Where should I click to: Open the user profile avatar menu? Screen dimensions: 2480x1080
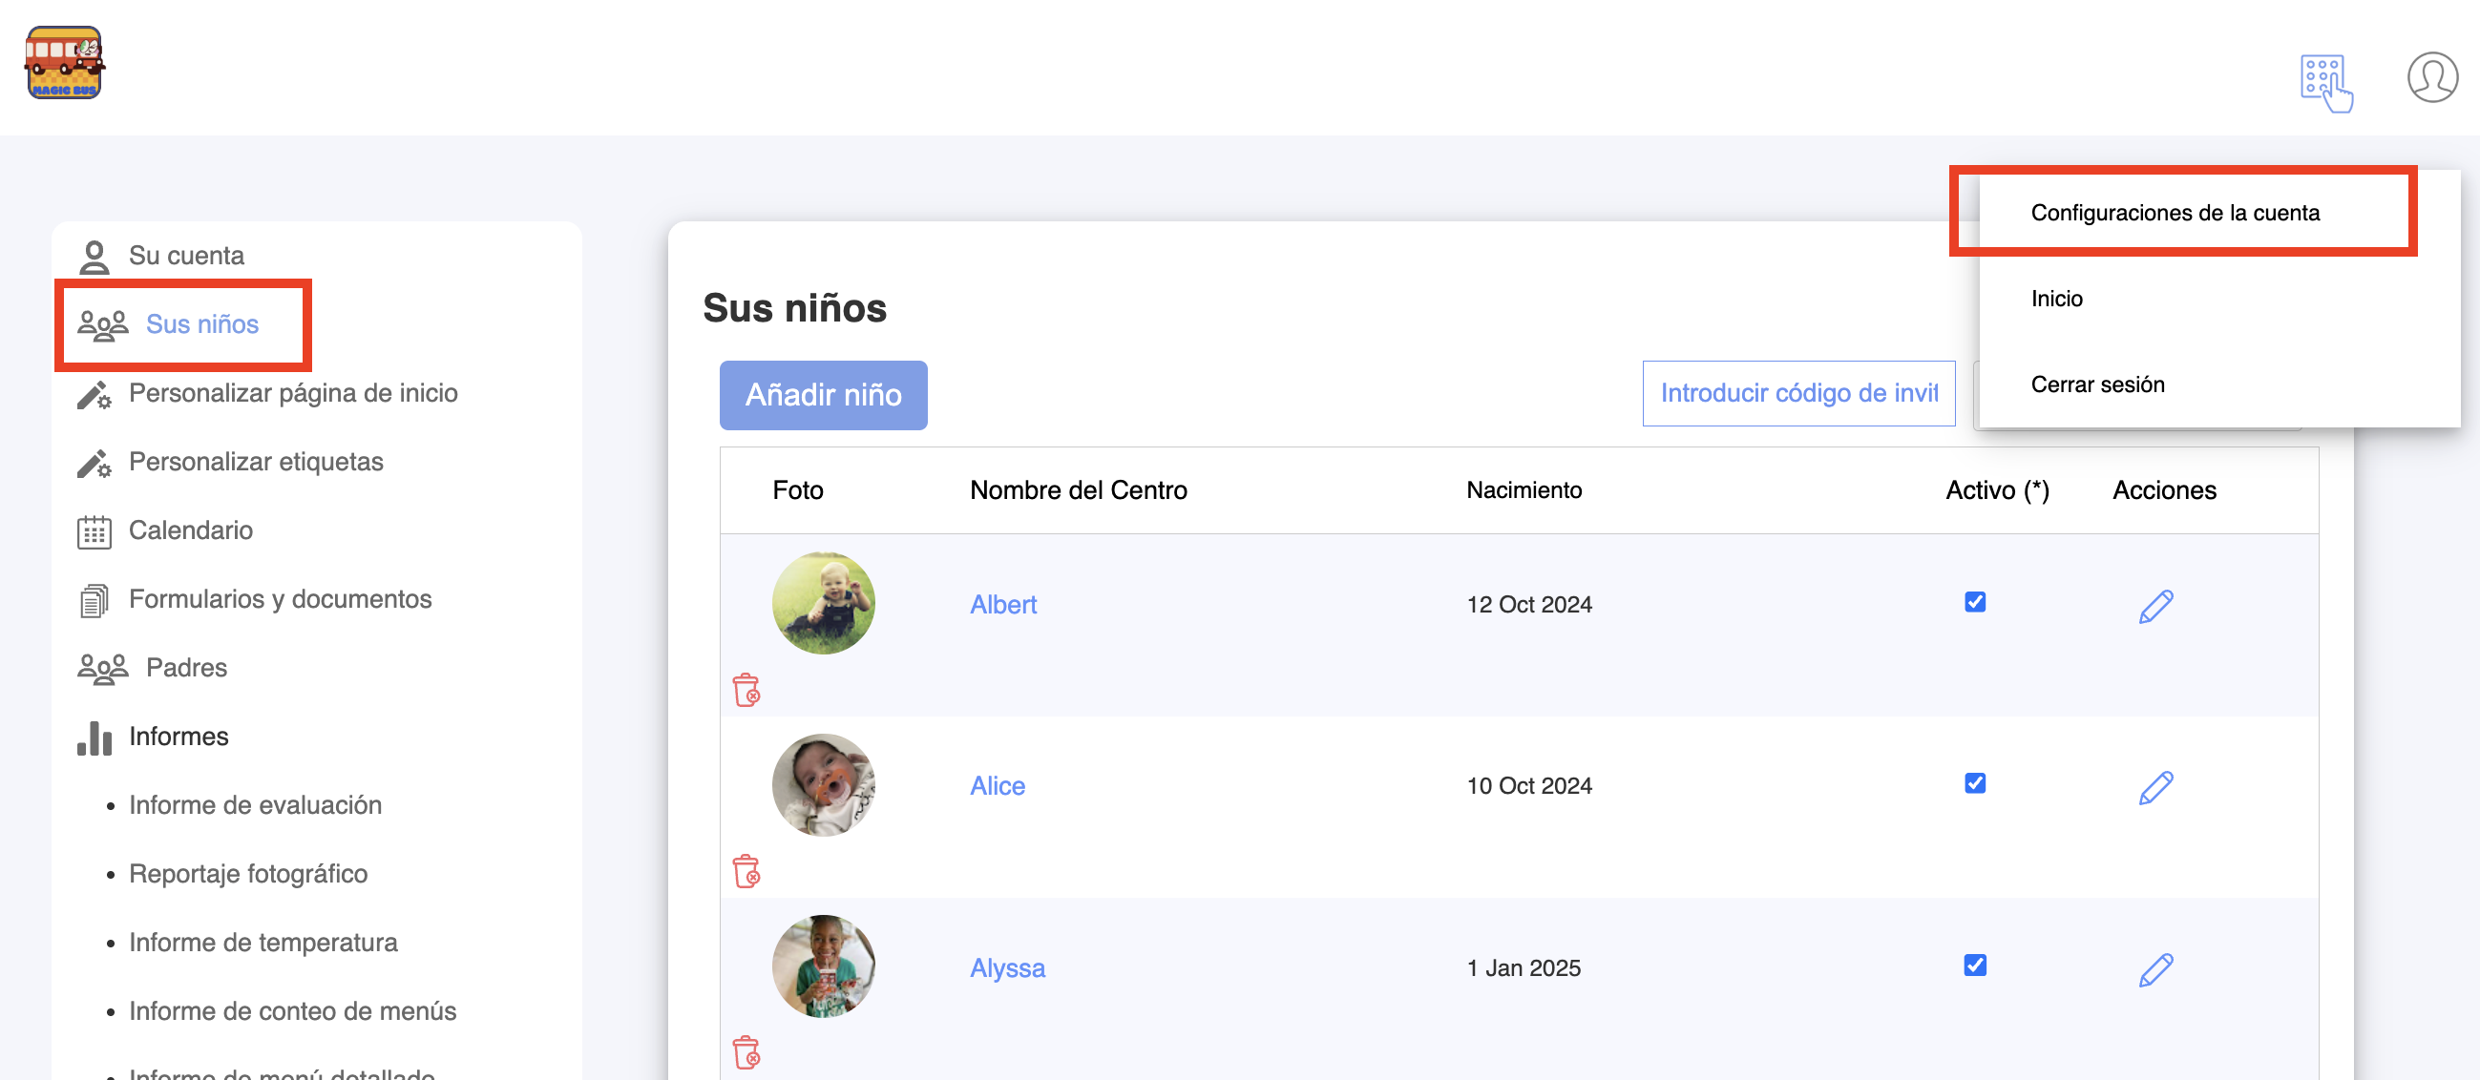[x=2431, y=78]
